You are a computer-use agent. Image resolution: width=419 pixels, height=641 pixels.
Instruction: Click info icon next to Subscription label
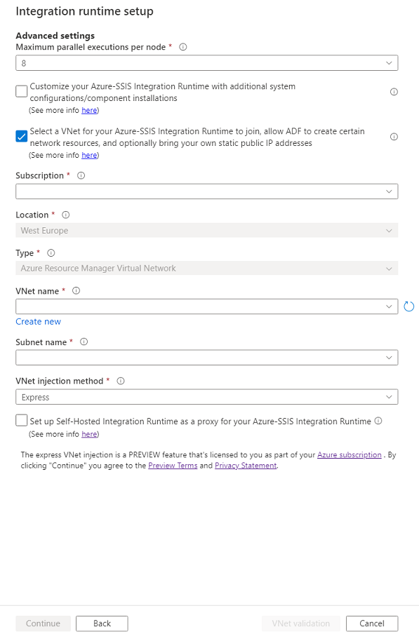point(81,176)
